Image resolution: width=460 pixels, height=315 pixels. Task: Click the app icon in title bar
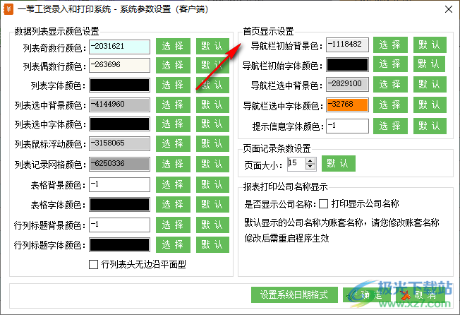coord(8,9)
